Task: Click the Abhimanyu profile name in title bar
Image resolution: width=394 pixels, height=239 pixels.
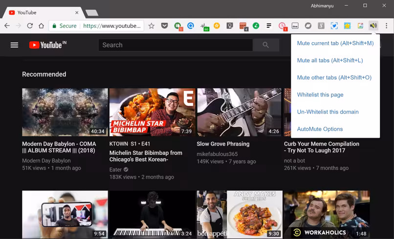Action: [322, 6]
